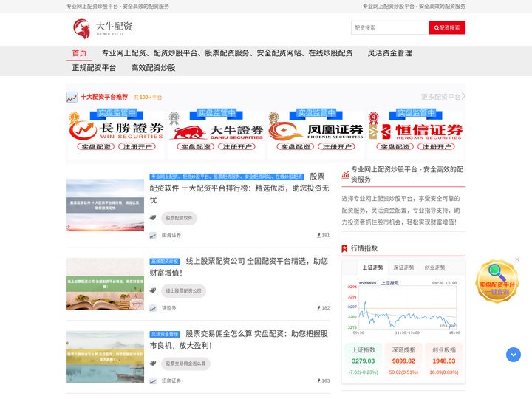Open the 股票配资软件 十大配资平台排行榜 article thumbnail
Screen dimensions: 532x399
pos(105,205)
